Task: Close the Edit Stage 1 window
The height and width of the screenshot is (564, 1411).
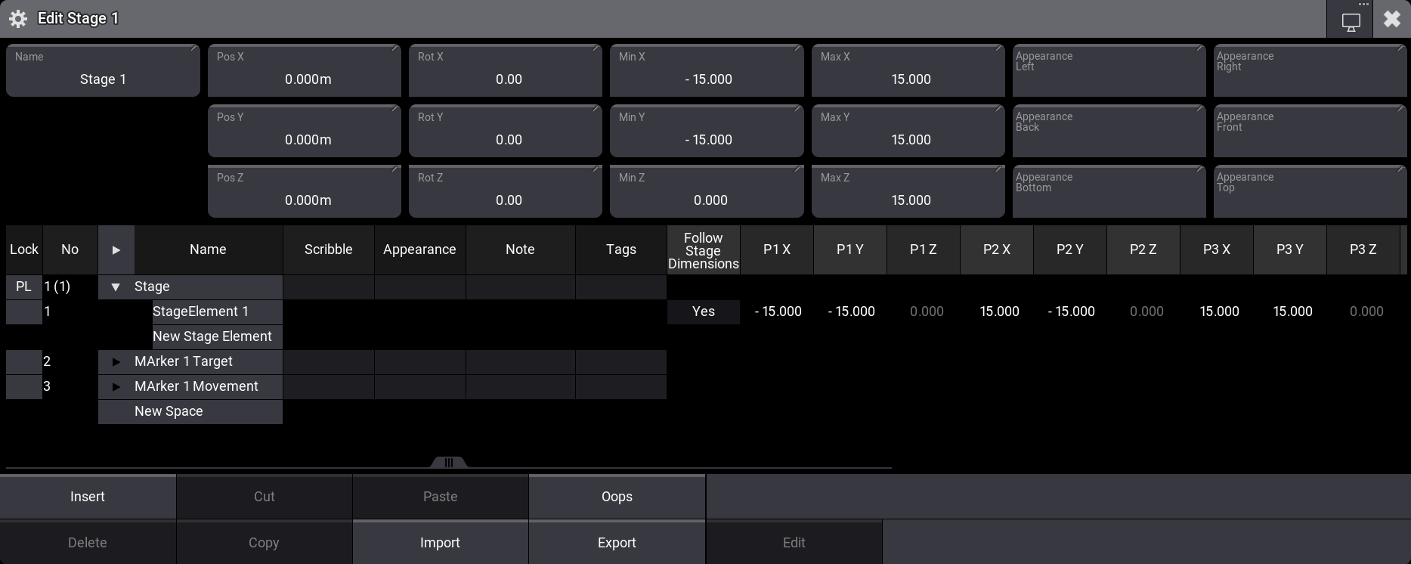Action: [x=1391, y=19]
